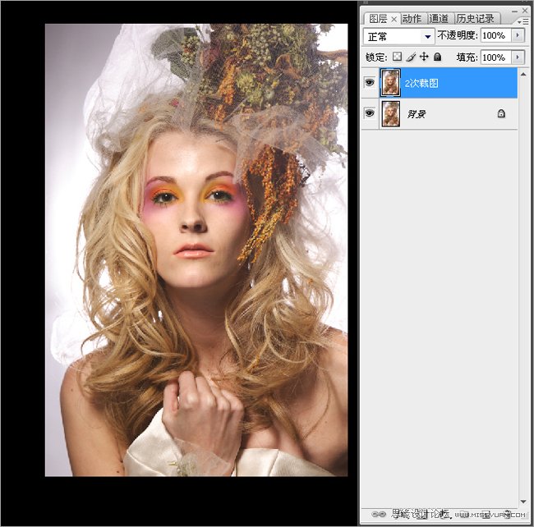Viewport: 534px width, 527px height.
Task: Hide the 2次裁图 layer
Action: coord(369,83)
